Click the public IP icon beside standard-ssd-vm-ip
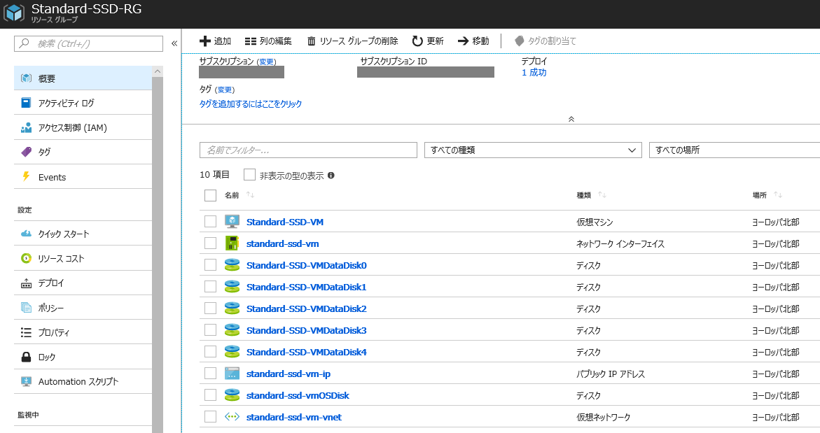820x433 pixels. [231, 373]
